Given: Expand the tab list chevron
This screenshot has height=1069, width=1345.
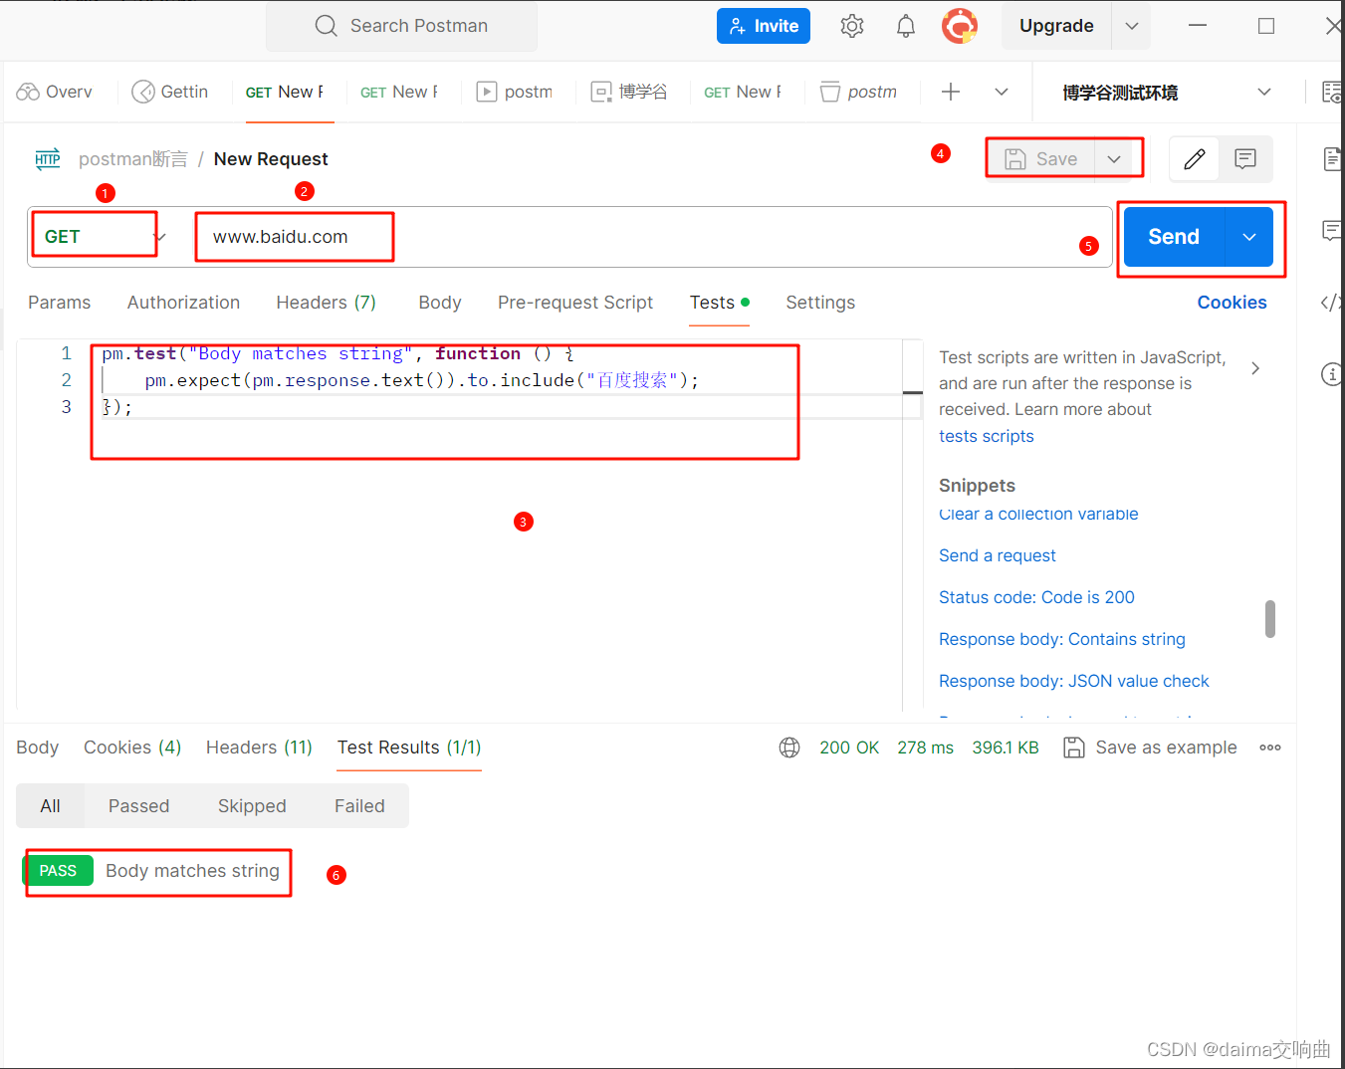Looking at the screenshot, I should [1002, 92].
